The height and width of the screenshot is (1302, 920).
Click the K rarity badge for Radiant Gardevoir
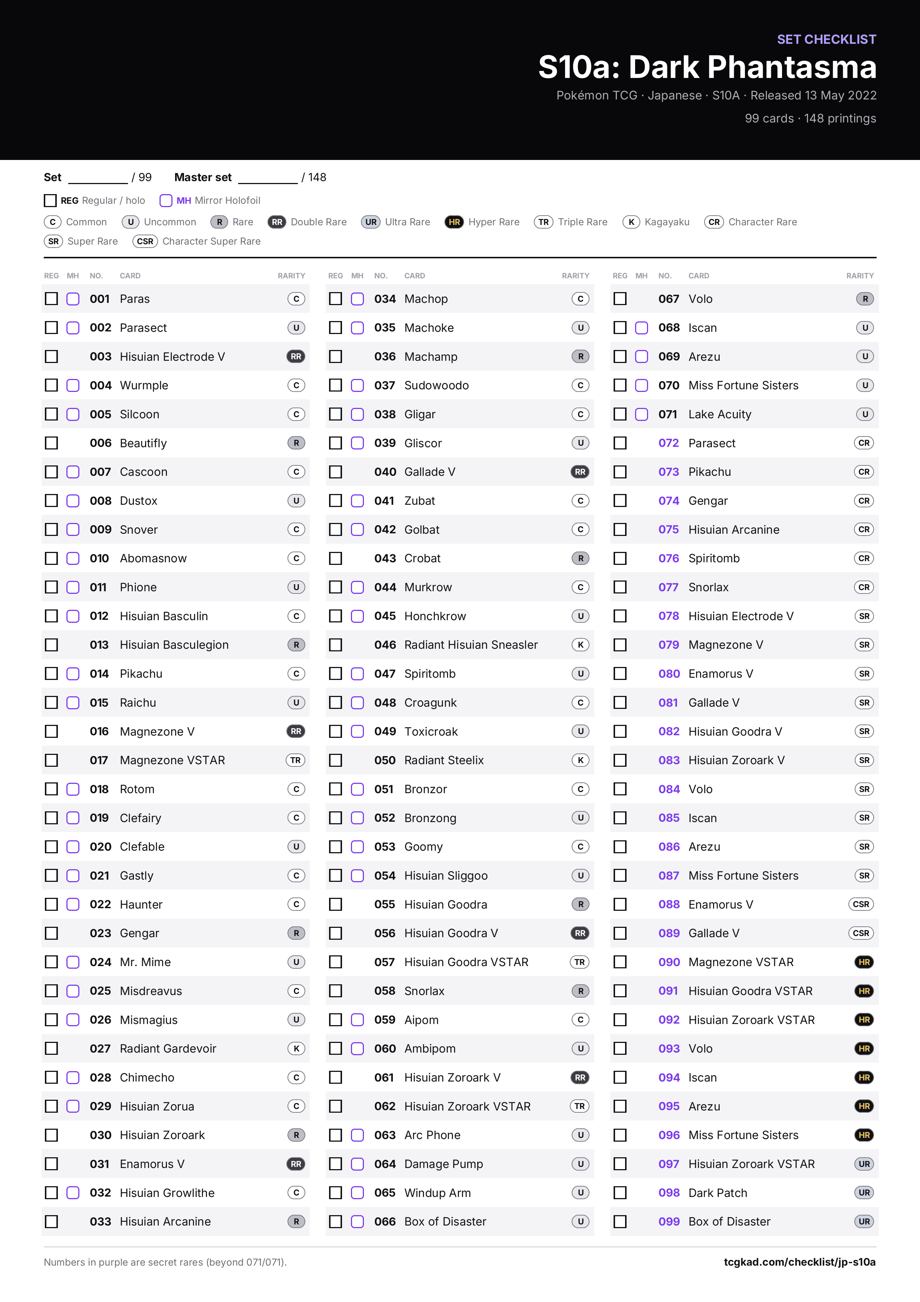296,1049
